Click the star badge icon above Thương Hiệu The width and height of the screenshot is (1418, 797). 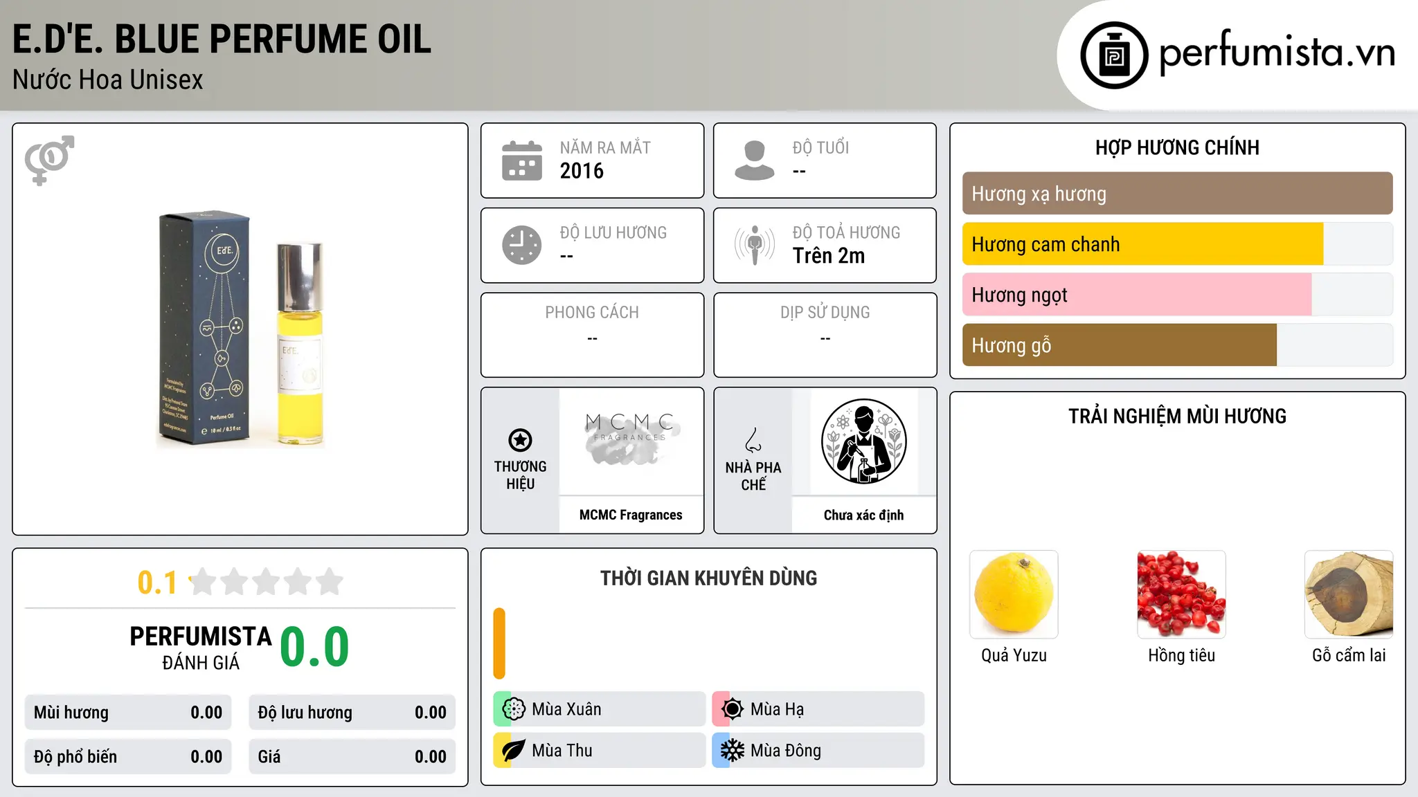[x=520, y=439]
